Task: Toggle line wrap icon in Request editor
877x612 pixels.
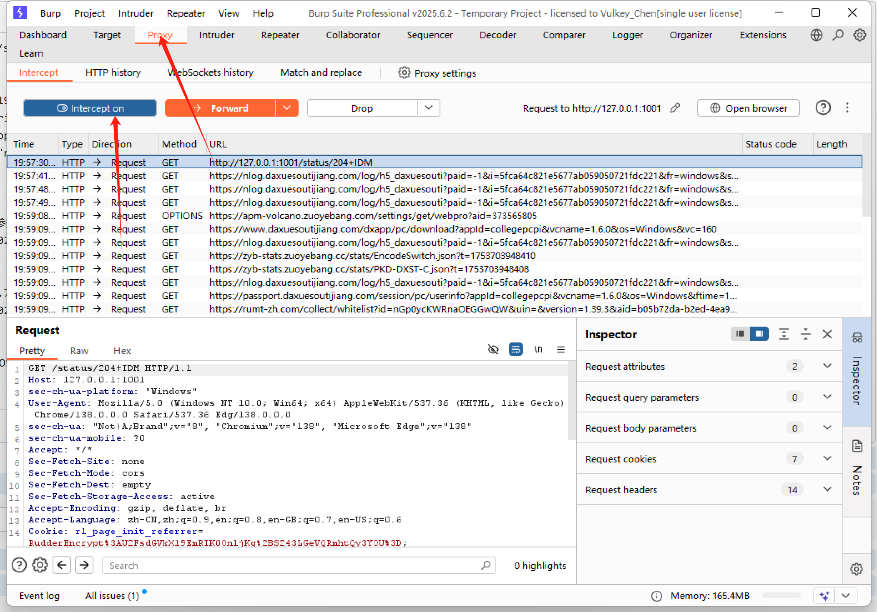Action: [516, 349]
